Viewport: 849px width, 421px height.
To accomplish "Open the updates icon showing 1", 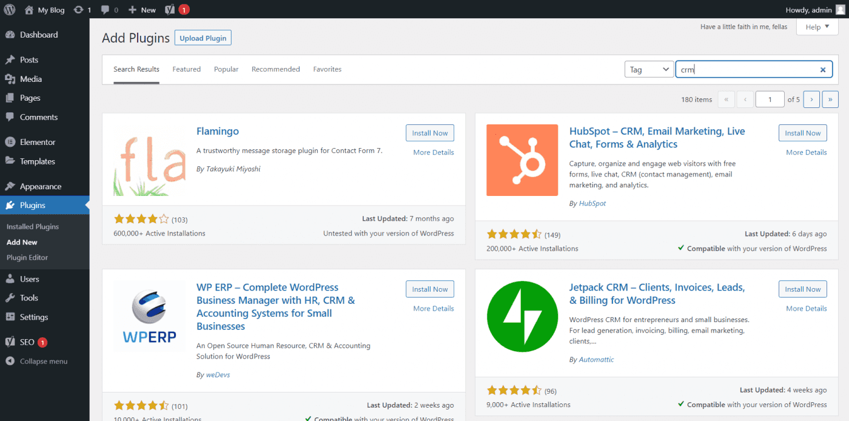I will click(82, 10).
